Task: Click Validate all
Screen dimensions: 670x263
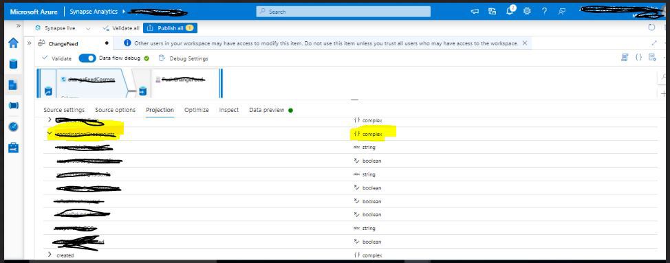Action: pos(121,28)
